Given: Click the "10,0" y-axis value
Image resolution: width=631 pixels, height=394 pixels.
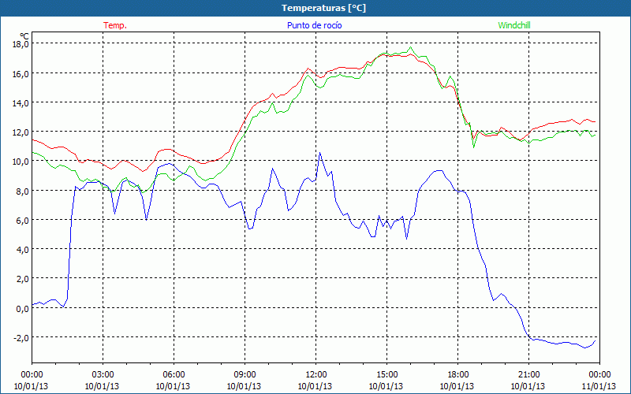Looking at the screenshot, I should coord(21,162).
